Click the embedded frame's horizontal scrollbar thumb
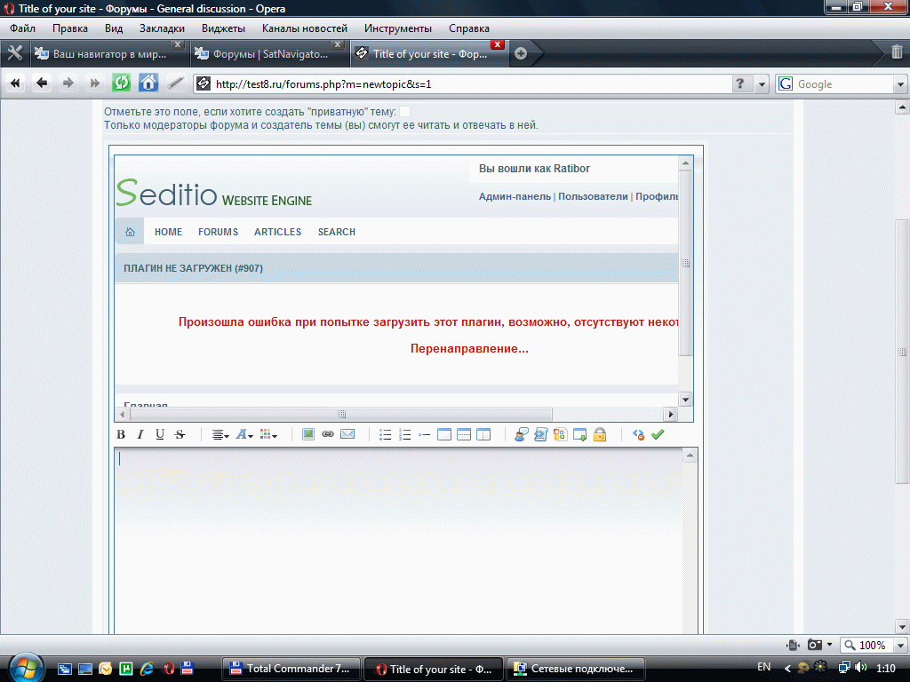Viewport: 910px width, 682px height. click(x=341, y=414)
